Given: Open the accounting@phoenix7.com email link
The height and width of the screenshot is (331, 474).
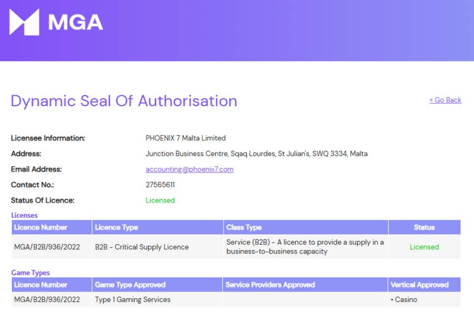Looking at the screenshot, I should tap(189, 169).
